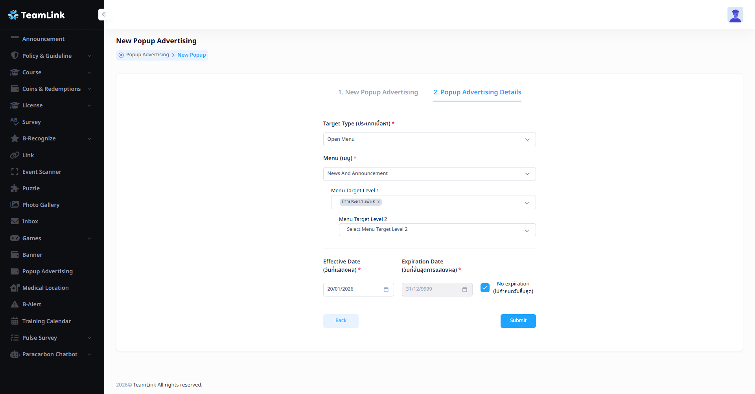755x394 pixels.
Task: Switch to the 1. New Popup Advertising tab
Action: pos(378,92)
